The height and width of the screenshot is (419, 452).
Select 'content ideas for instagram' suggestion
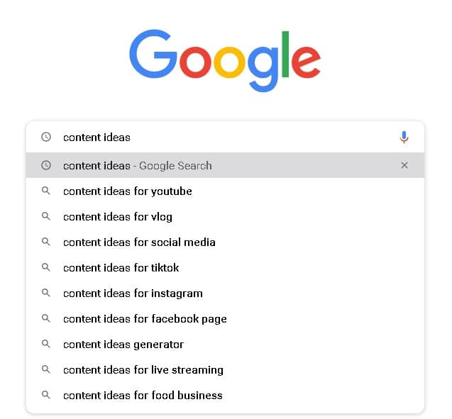pos(225,293)
